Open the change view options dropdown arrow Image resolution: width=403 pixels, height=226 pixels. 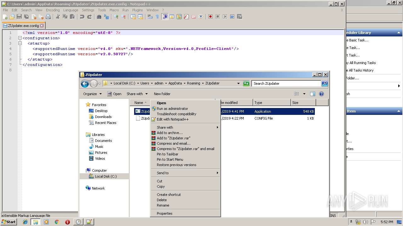(x=304, y=94)
